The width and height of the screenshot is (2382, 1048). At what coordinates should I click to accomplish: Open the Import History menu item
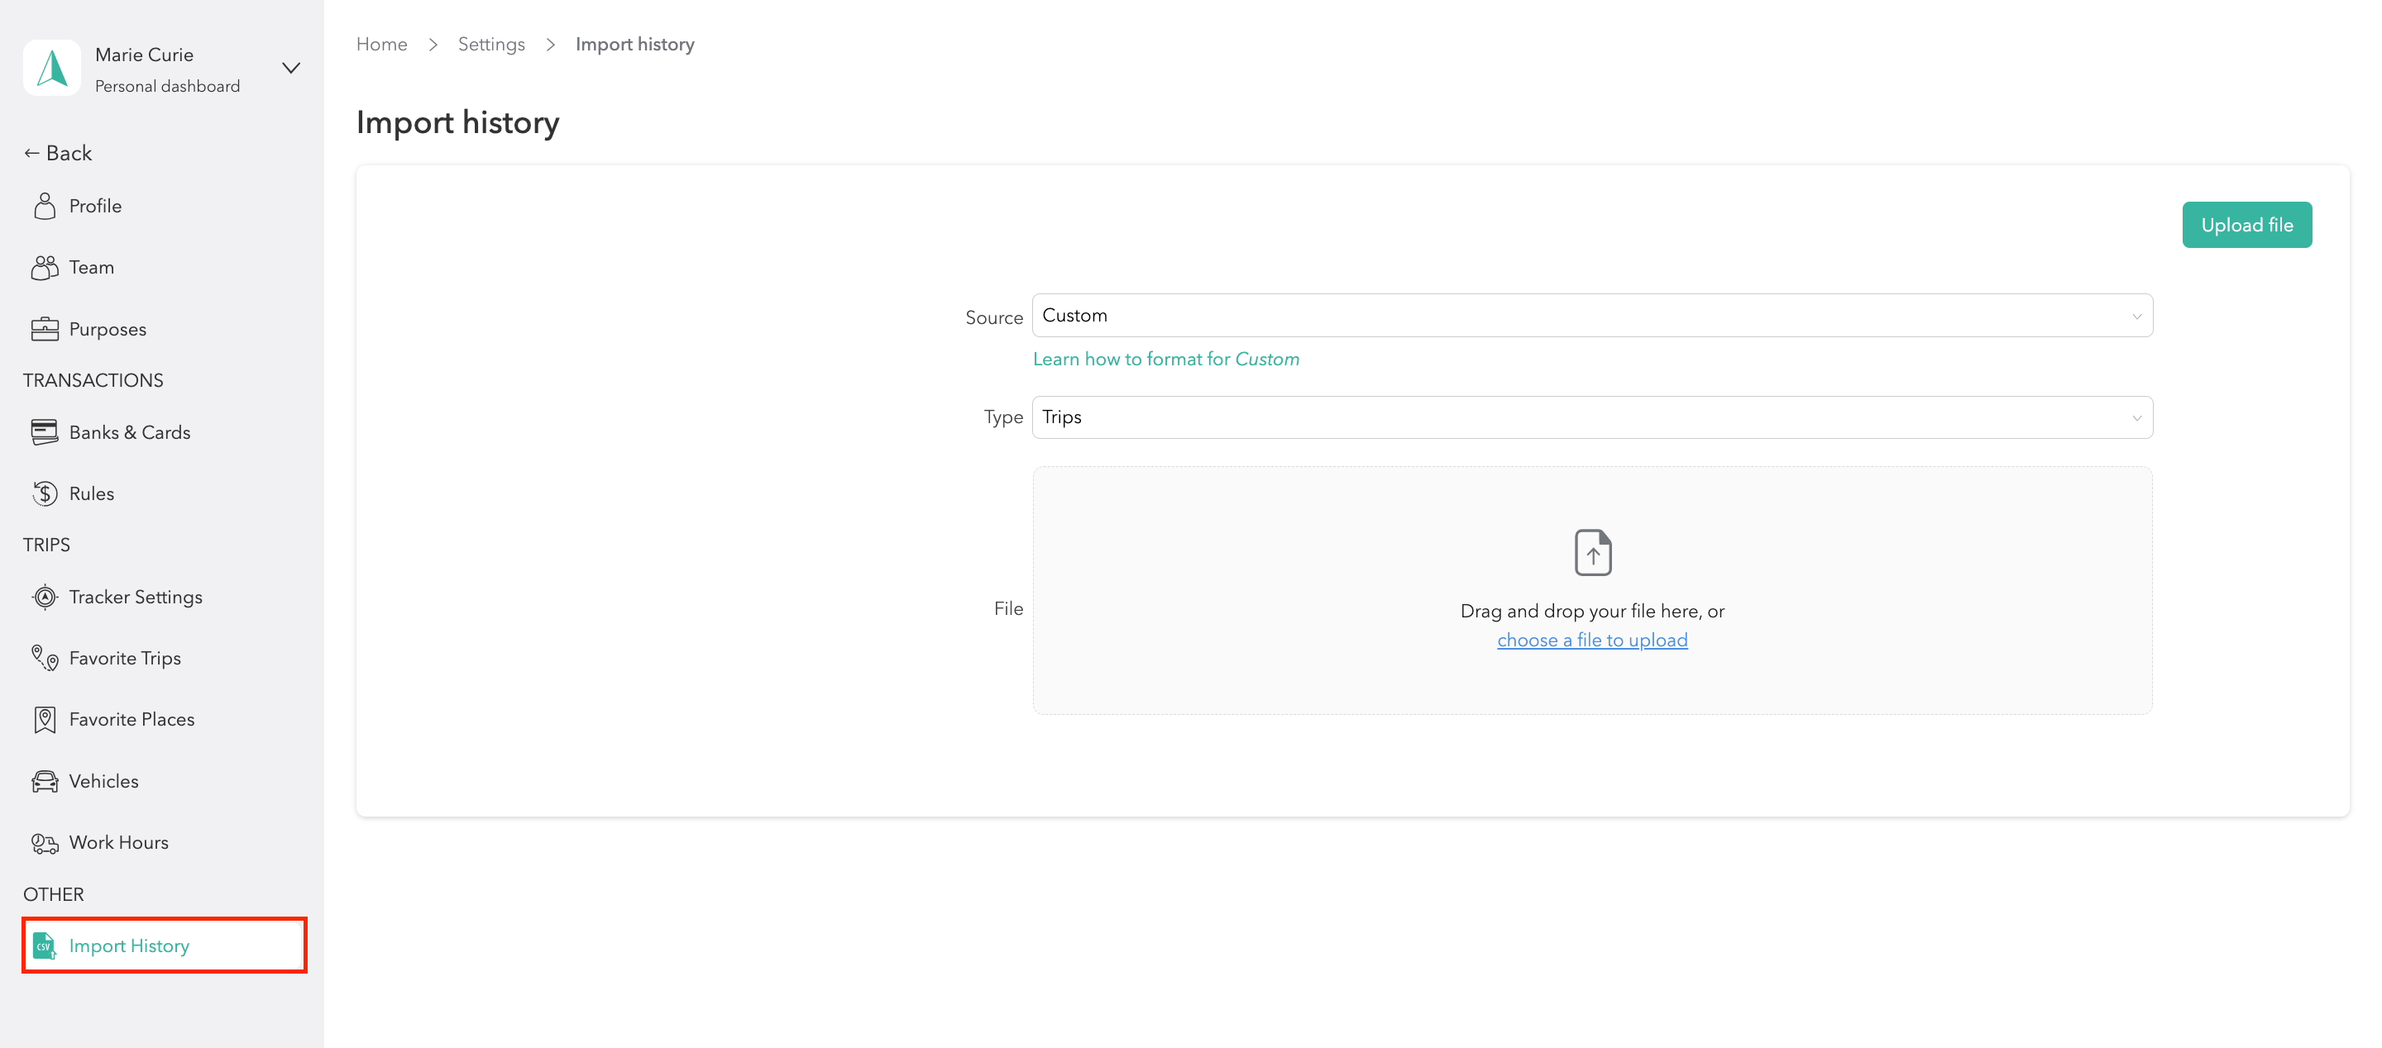130,946
